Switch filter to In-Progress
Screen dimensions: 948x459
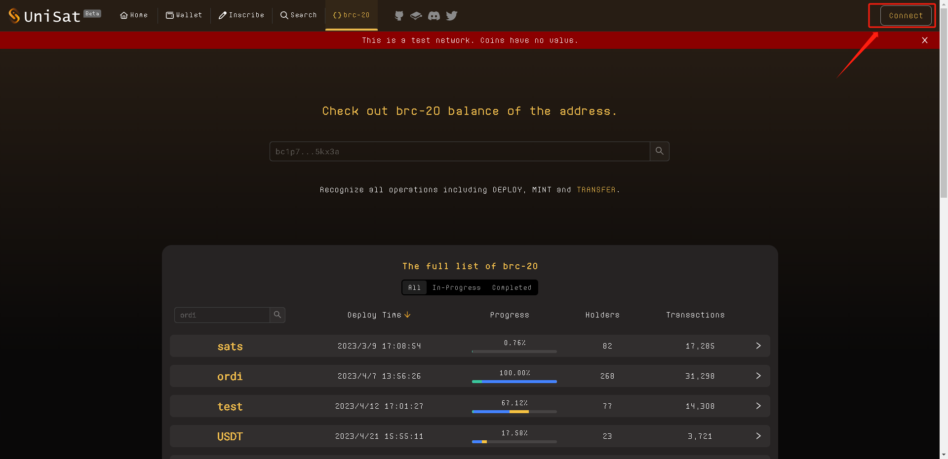pyautogui.click(x=456, y=287)
